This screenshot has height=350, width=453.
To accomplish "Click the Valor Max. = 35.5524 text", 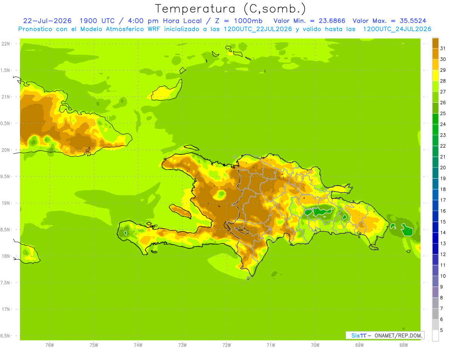I will pos(390,21).
